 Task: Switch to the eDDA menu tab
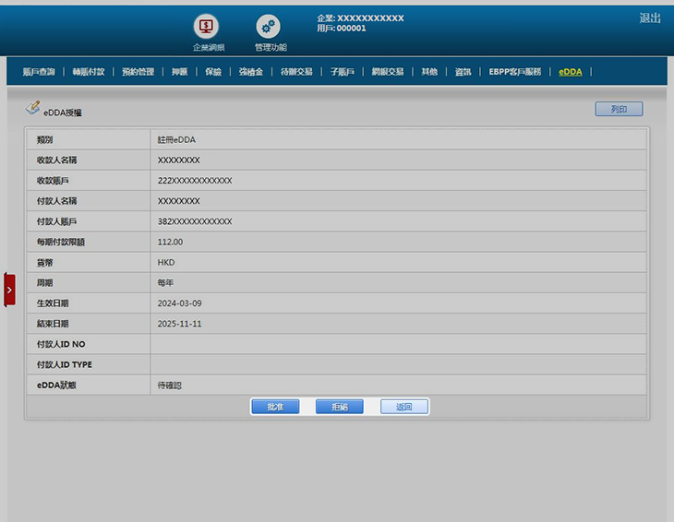coord(571,72)
